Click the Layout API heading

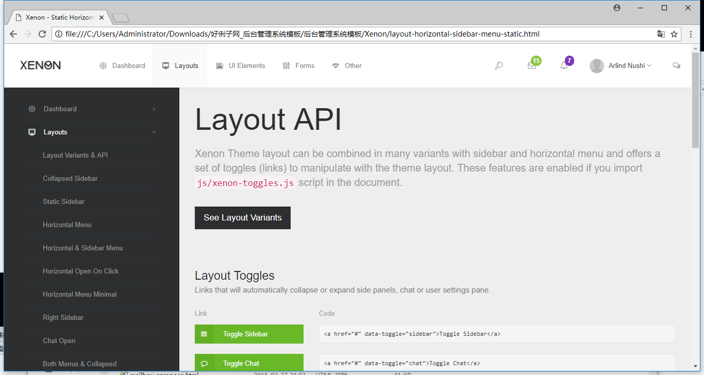click(268, 120)
